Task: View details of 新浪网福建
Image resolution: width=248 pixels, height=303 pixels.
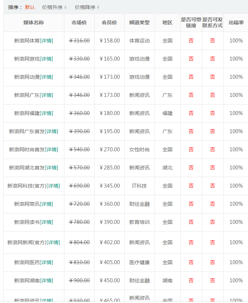Action: tap(47, 113)
